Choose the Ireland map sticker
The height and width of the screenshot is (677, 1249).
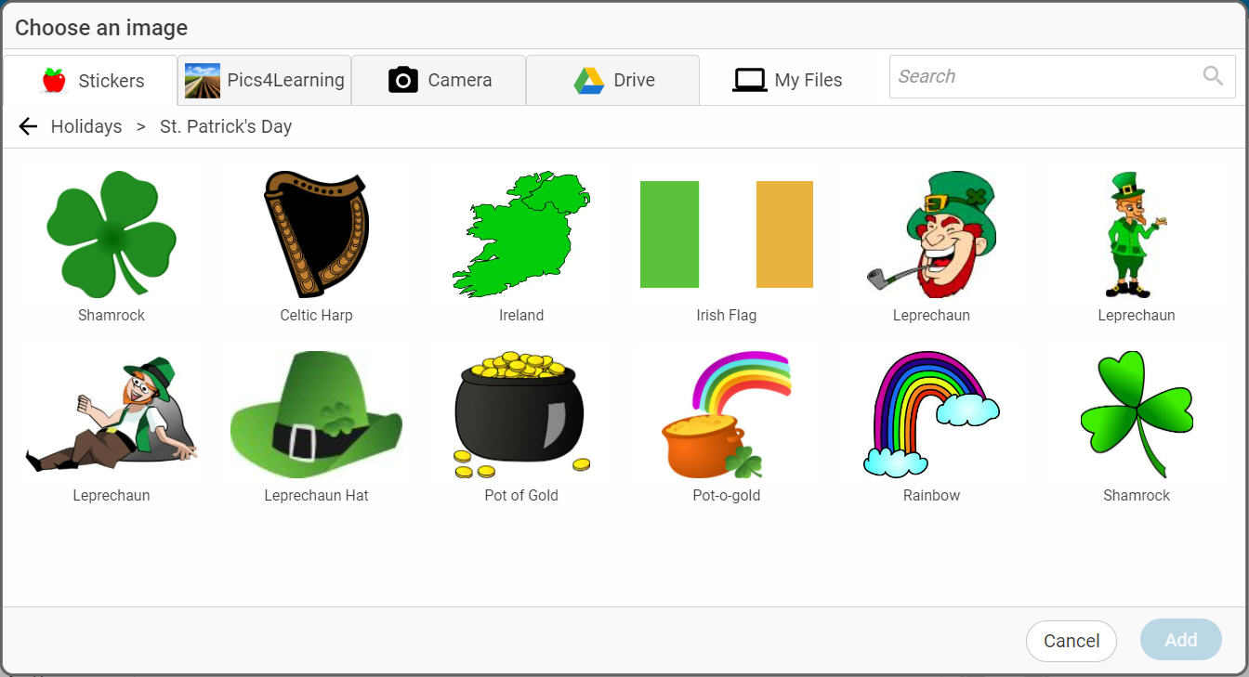coord(521,234)
